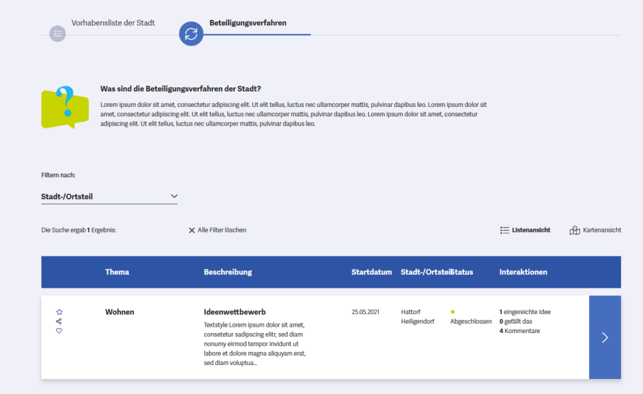The width and height of the screenshot is (643, 394).
Task: Like the Wohnen entry with heart icon
Action: 59,331
